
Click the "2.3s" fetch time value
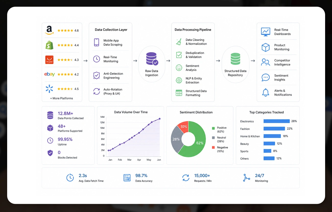(83, 176)
